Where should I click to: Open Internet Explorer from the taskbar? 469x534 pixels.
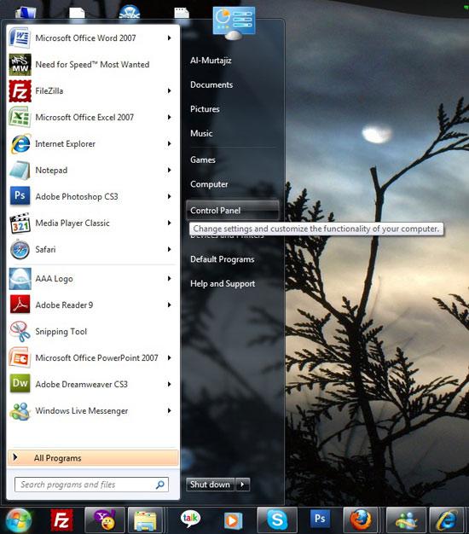point(448,520)
